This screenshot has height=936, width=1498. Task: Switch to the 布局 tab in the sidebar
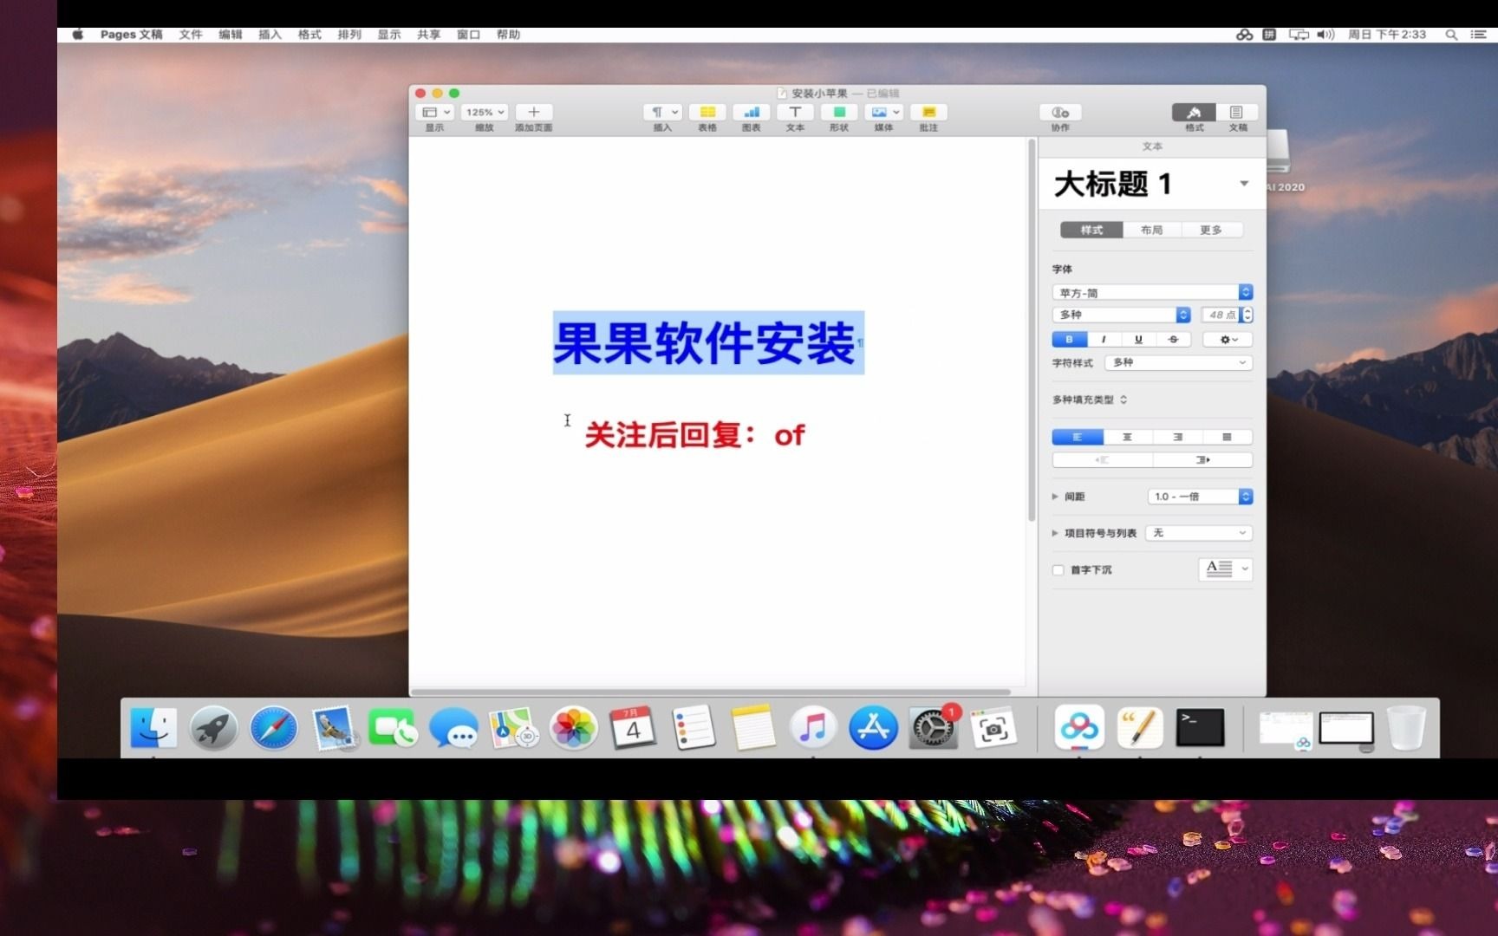coord(1151,230)
